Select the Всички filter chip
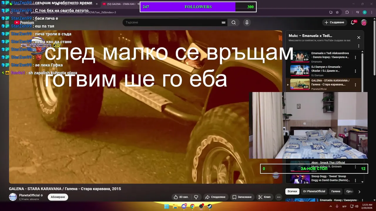 click(292, 191)
